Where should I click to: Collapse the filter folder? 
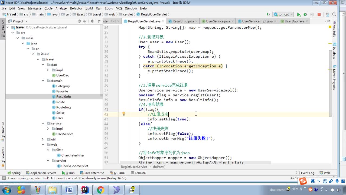point(48,150)
